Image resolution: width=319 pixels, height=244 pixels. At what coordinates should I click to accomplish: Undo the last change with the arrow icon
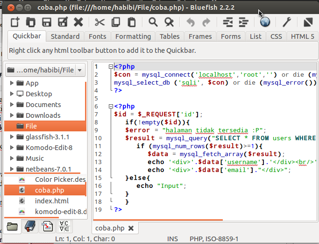pos(191,22)
